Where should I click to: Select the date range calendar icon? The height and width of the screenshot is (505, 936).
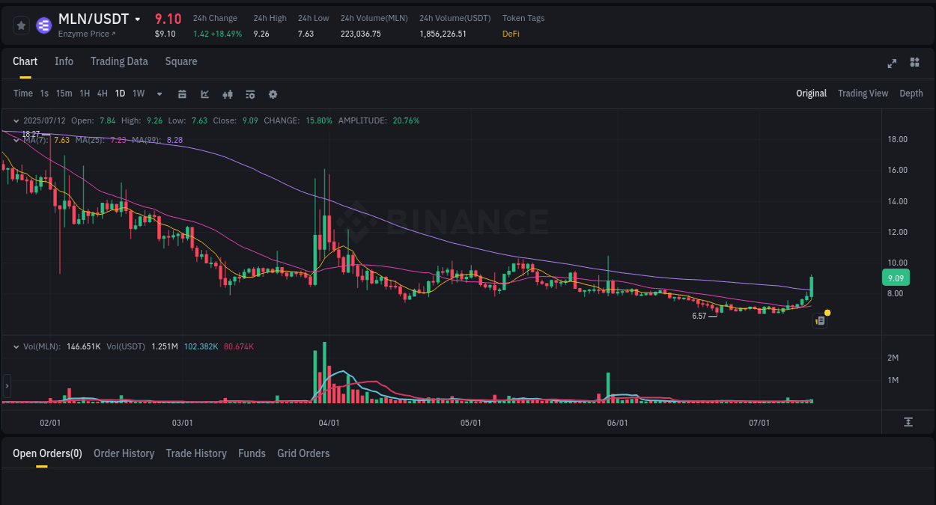(182, 94)
